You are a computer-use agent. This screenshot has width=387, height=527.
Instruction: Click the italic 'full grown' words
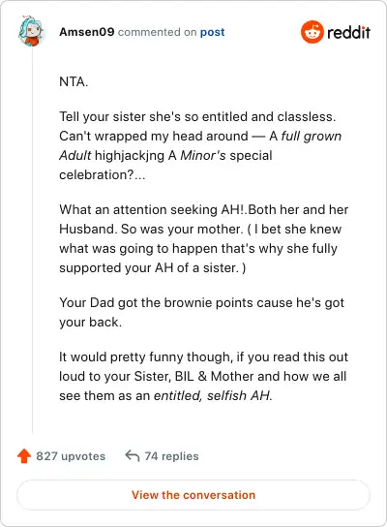[312, 137]
